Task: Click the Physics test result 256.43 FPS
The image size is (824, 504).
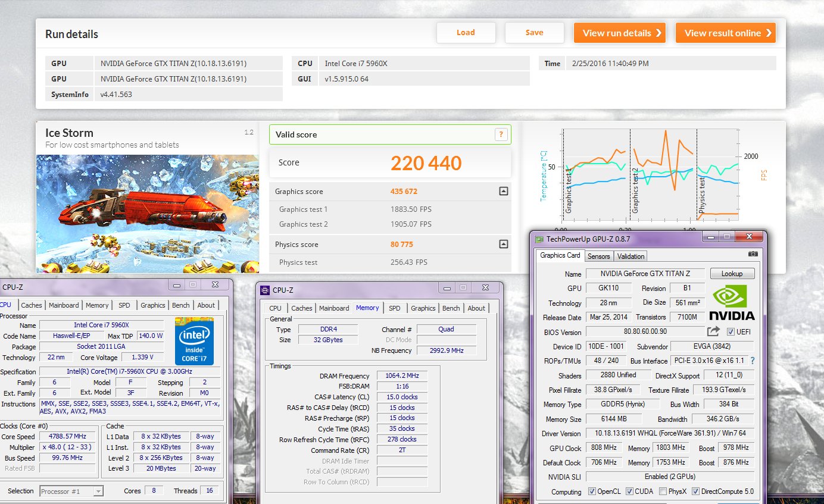Action: [409, 262]
